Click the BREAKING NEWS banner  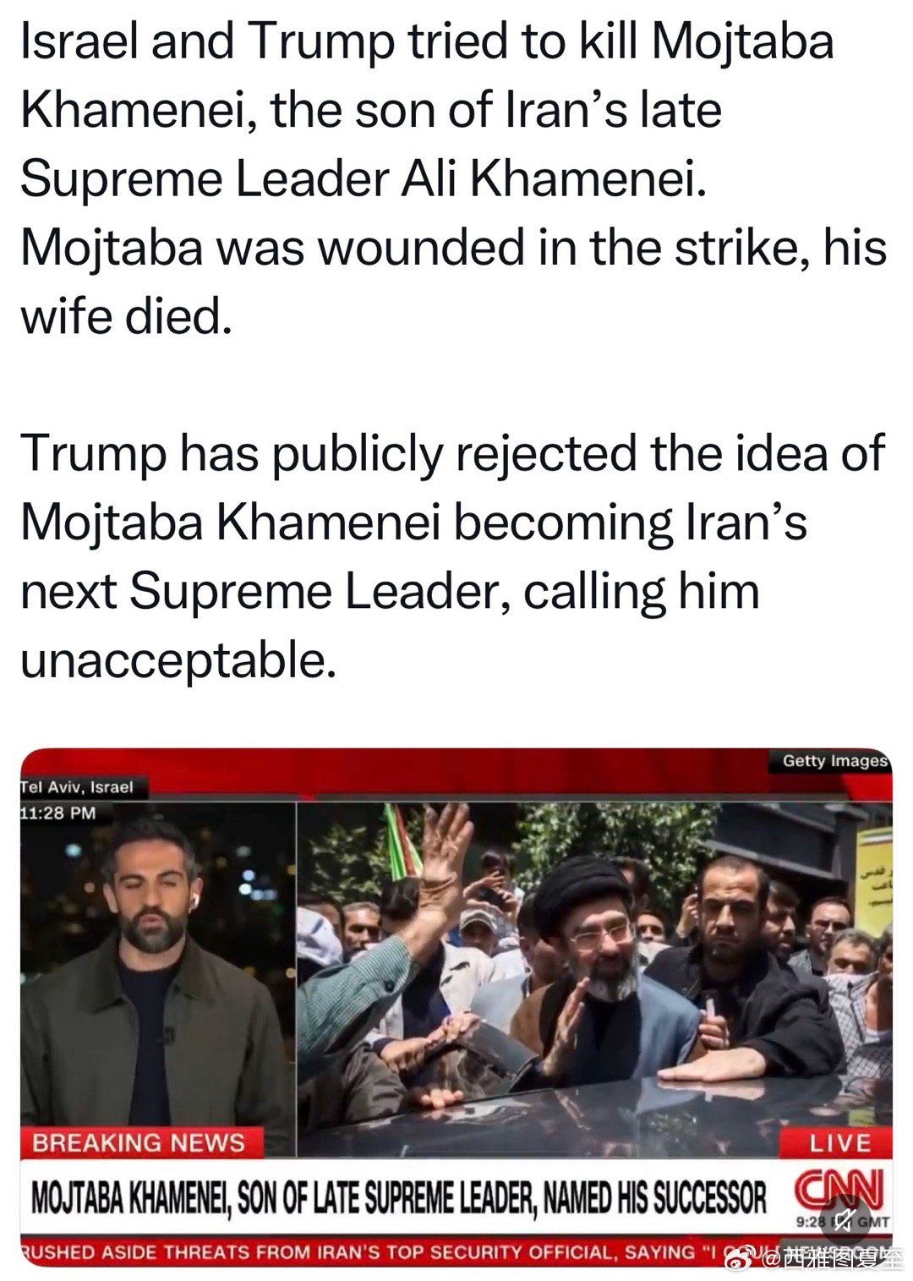[139, 1143]
